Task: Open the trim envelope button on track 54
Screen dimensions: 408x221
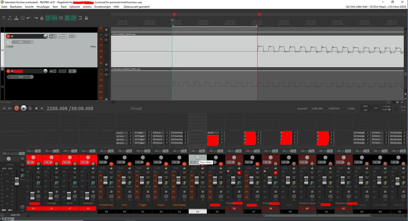Action: 62,36
